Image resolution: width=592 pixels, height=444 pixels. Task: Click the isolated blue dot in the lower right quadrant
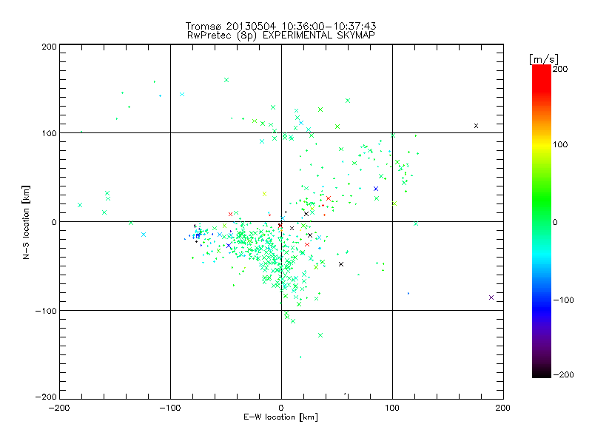[408, 293]
